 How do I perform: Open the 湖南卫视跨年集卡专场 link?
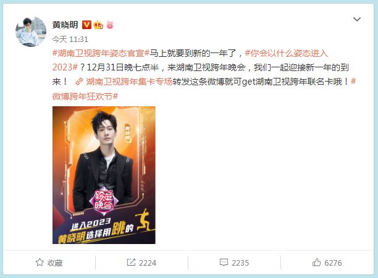(x=129, y=82)
